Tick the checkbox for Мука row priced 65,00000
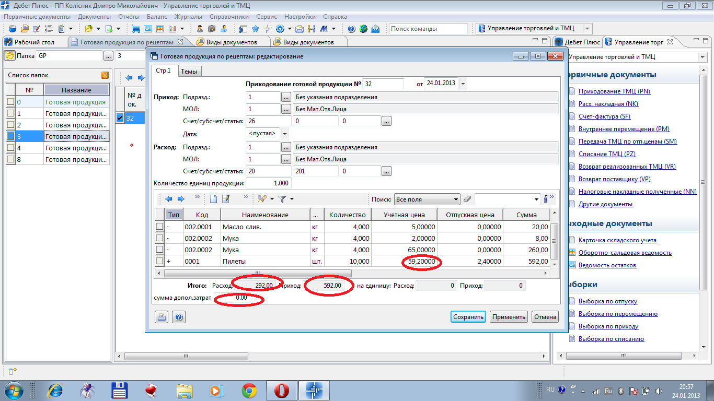The image size is (714, 401). click(160, 250)
